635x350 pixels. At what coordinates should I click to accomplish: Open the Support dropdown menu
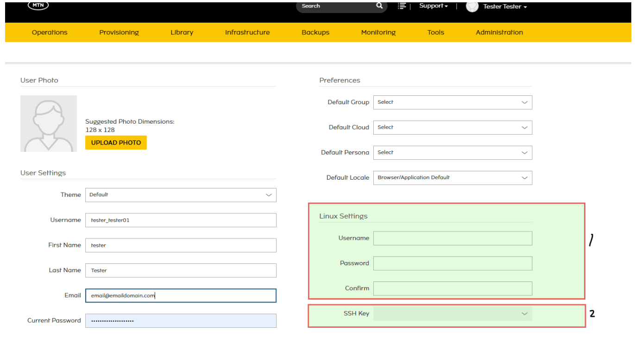tap(434, 6)
